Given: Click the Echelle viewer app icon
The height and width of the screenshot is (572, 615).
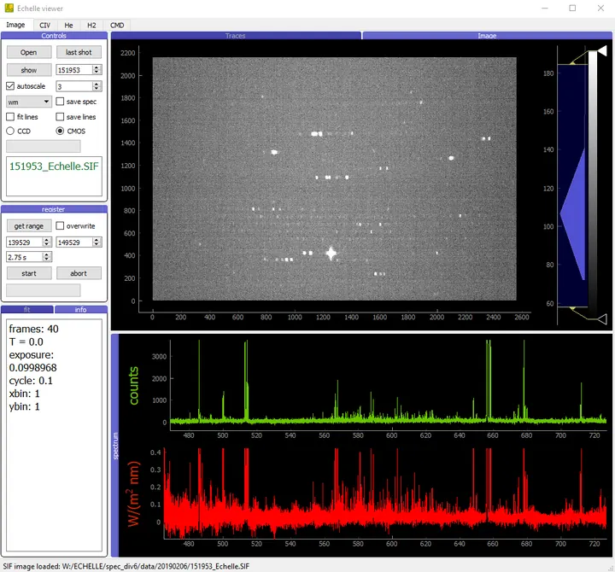Looking at the screenshot, I should (9, 8).
